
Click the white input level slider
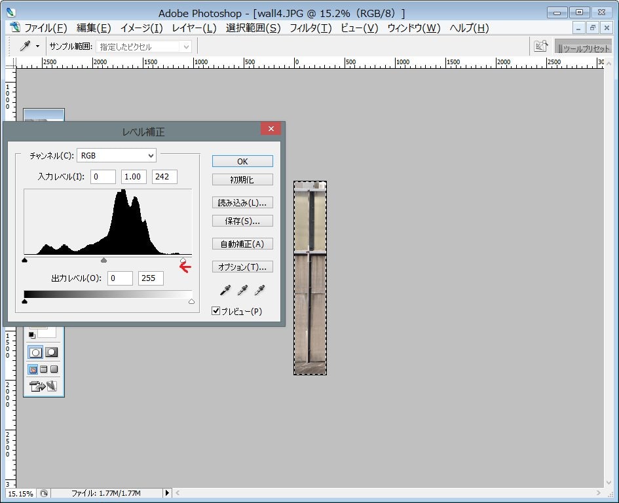coord(183,261)
